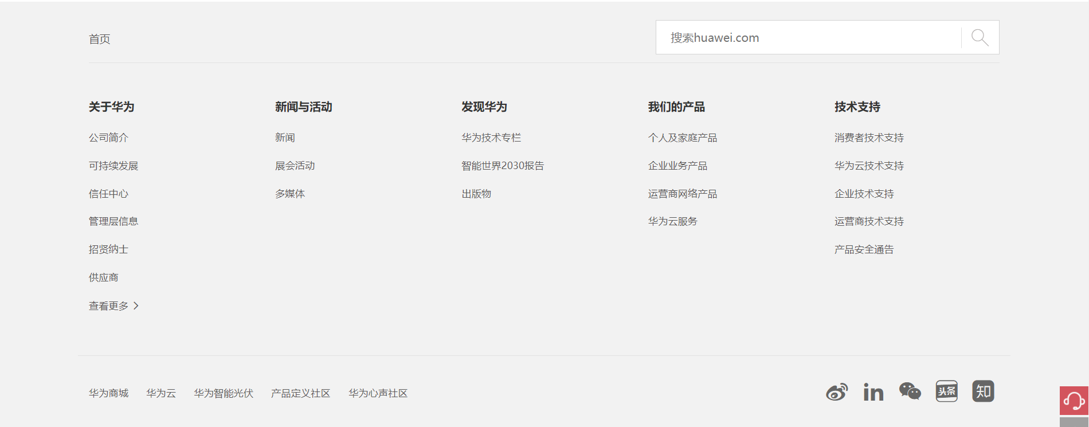Open 招贤纳士 careers link
This screenshot has width=1089, height=427.
coord(108,249)
